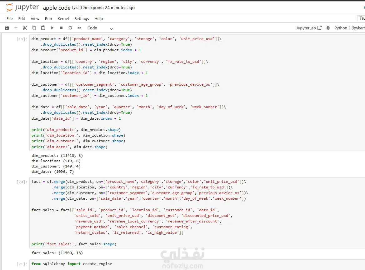Image resolution: width=365 pixels, height=270 pixels.
Task: Click the 'Last Checkpoint: 24 minutes ago' text
Action: click(x=103, y=8)
